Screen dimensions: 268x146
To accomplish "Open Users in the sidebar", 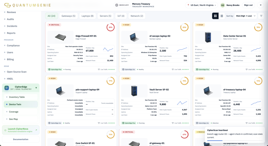I will (x=10, y=52).
